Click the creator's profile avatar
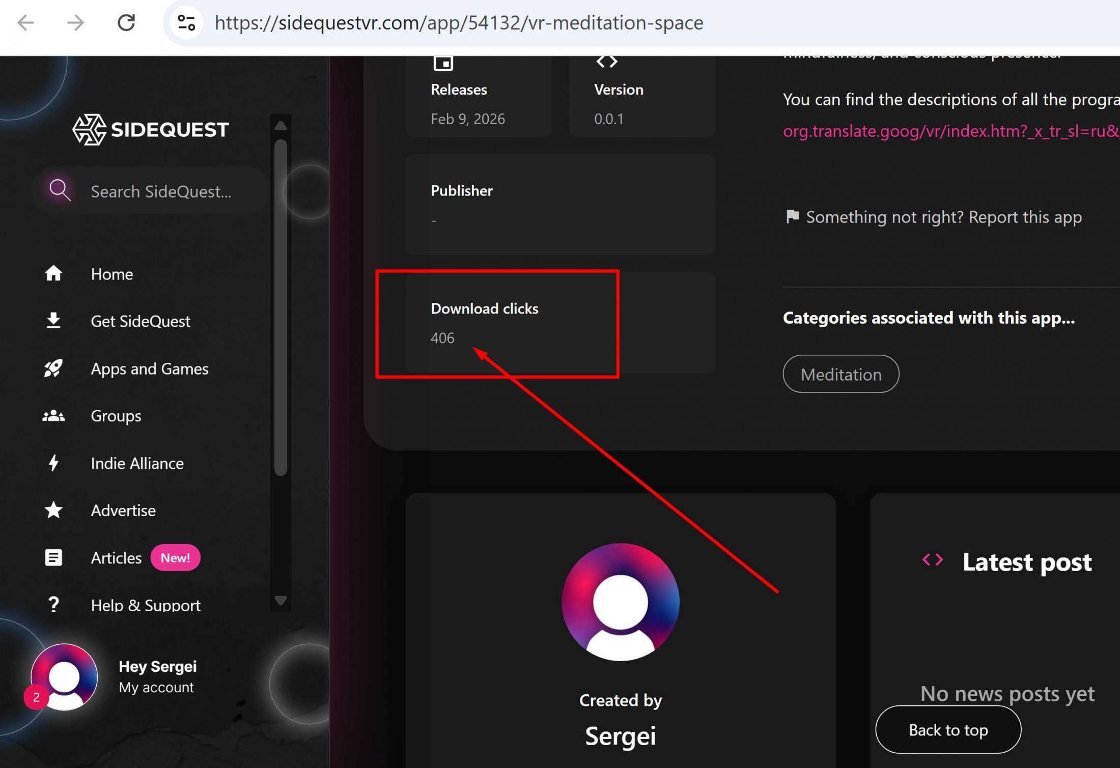The width and height of the screenshot is (1120, 768). pos(620,602)
